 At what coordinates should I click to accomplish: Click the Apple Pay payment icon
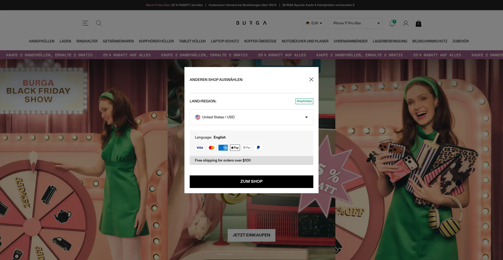coord(235,148)
